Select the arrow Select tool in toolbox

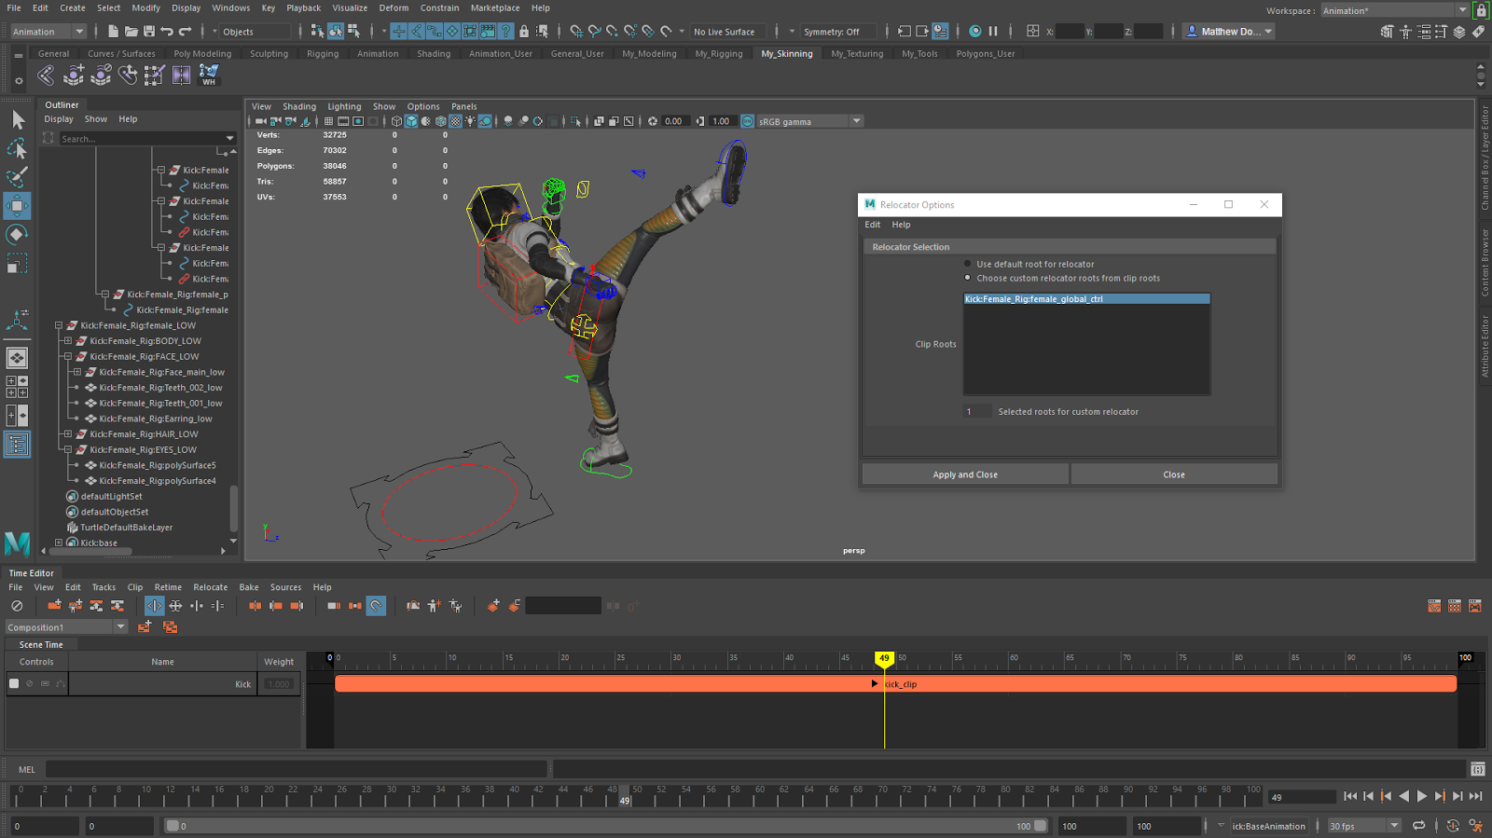point(17,119)
